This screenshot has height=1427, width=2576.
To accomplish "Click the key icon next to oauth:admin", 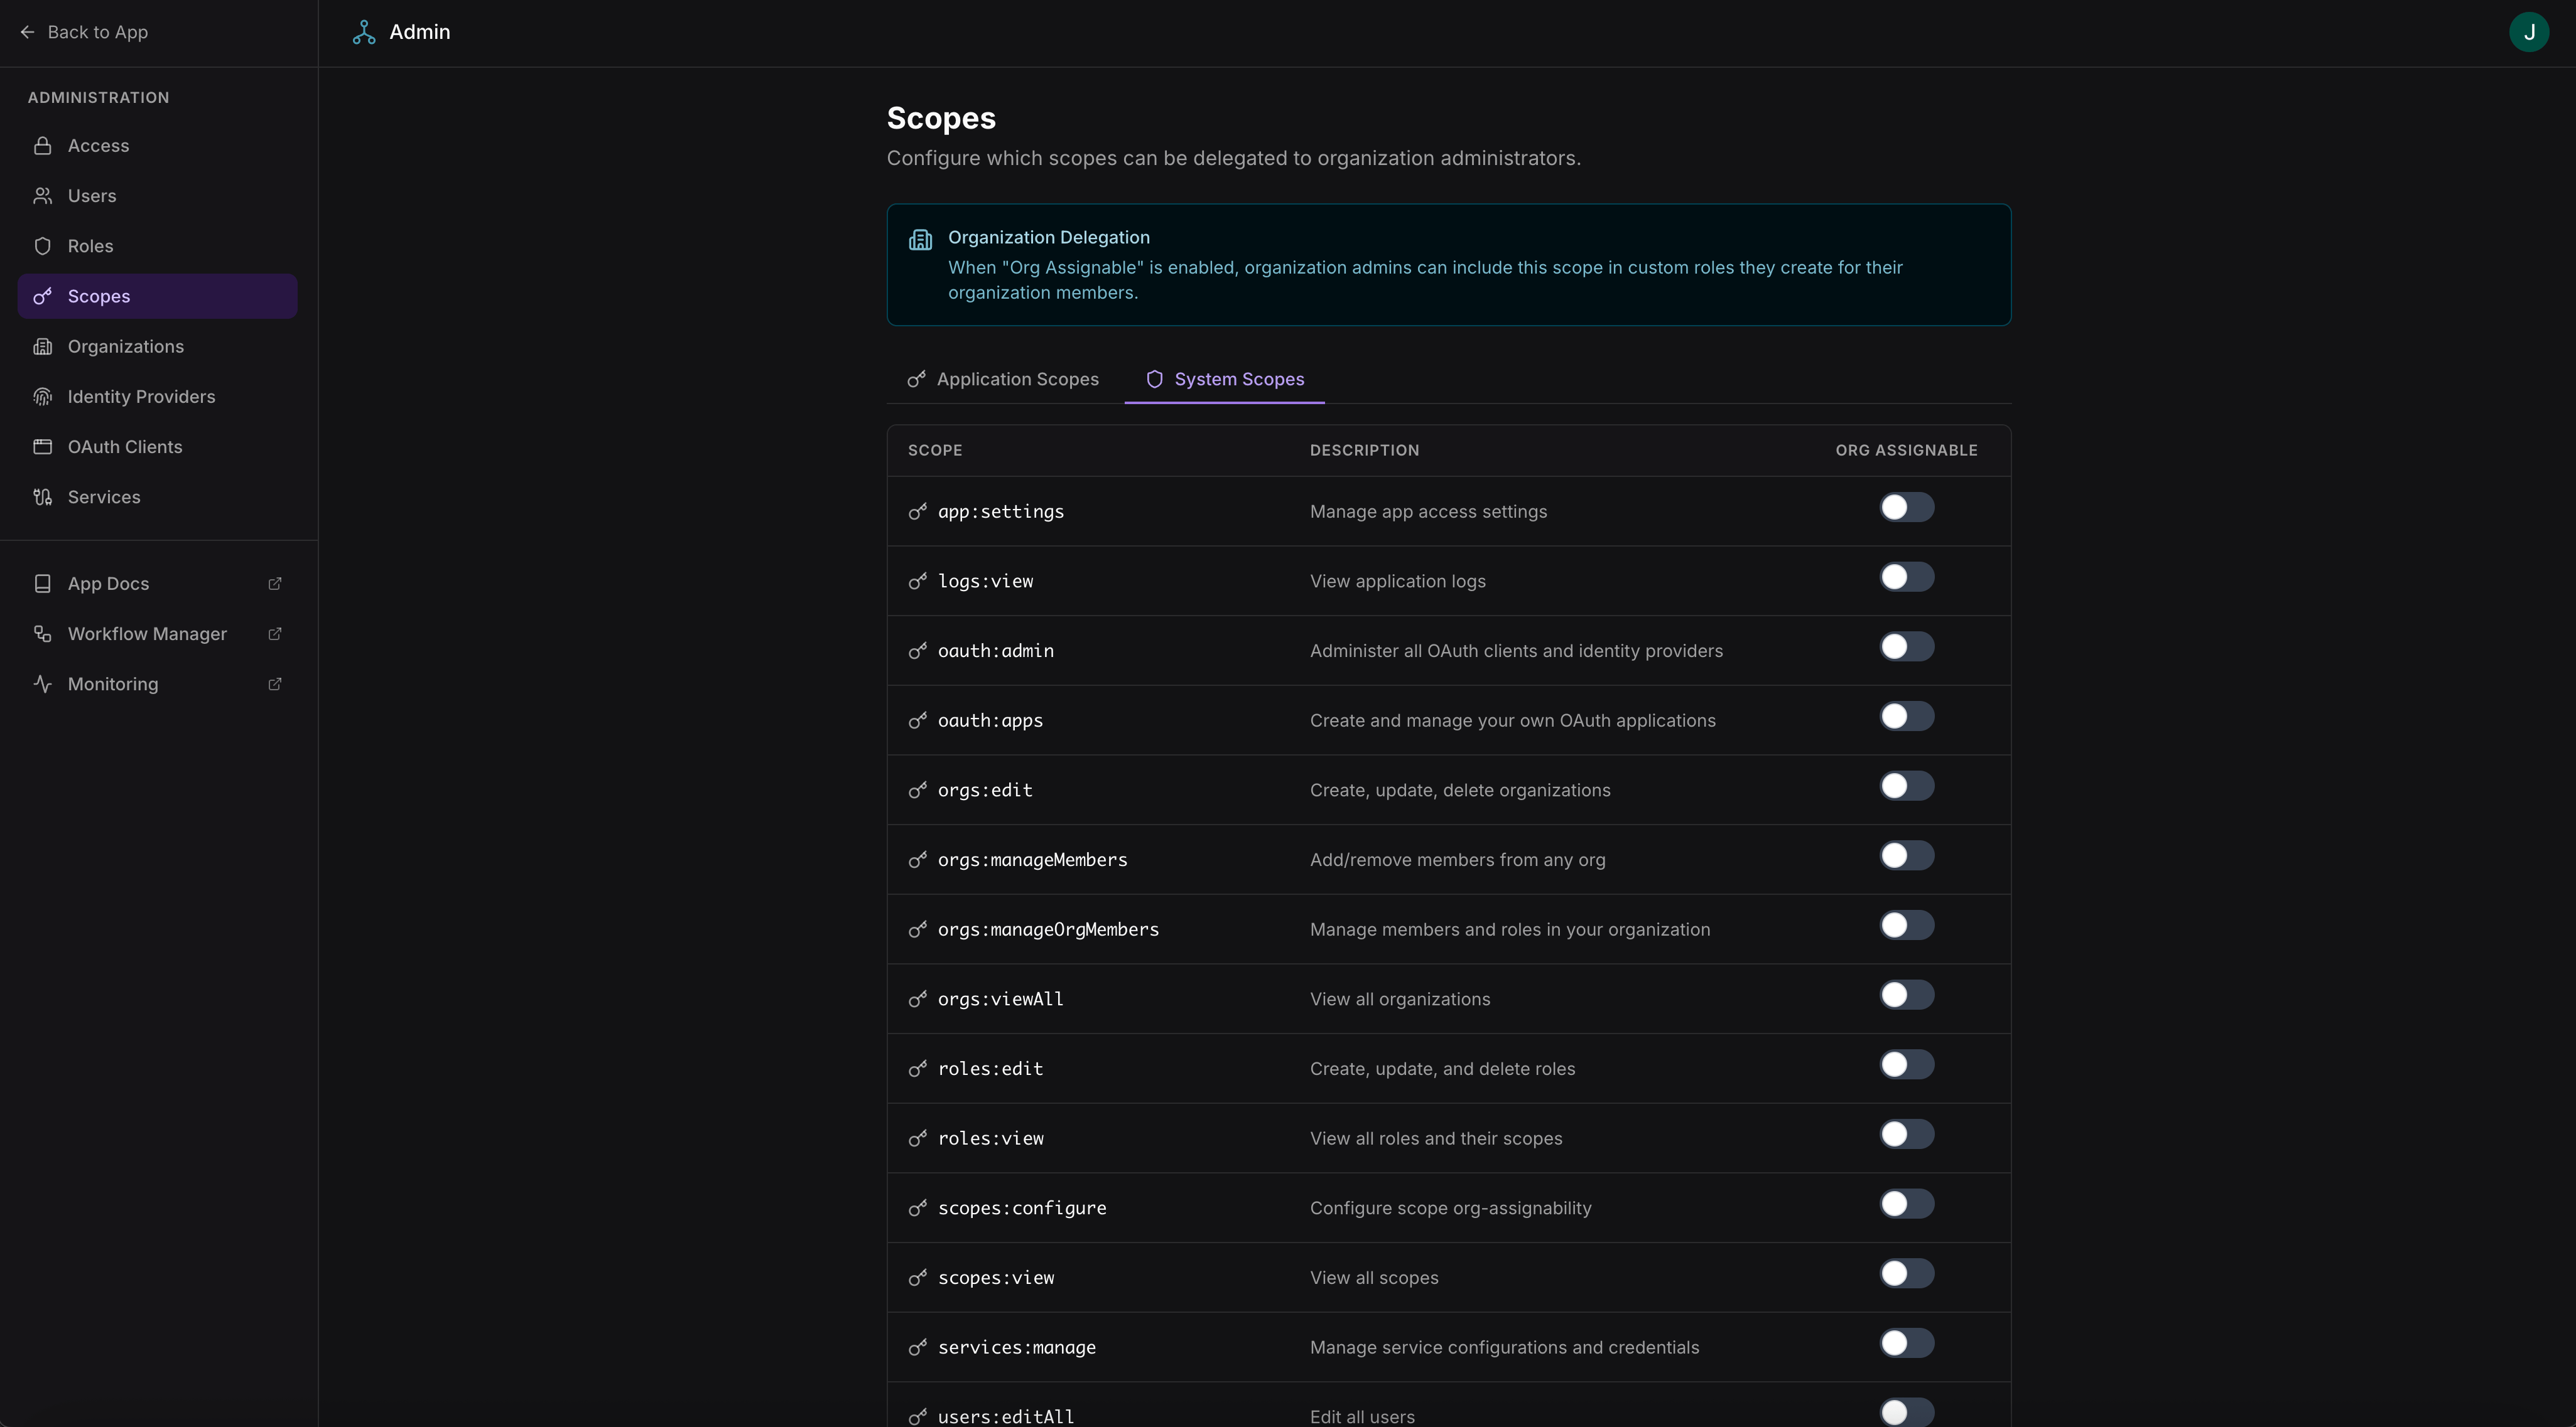I will click(x=917, y=651).
